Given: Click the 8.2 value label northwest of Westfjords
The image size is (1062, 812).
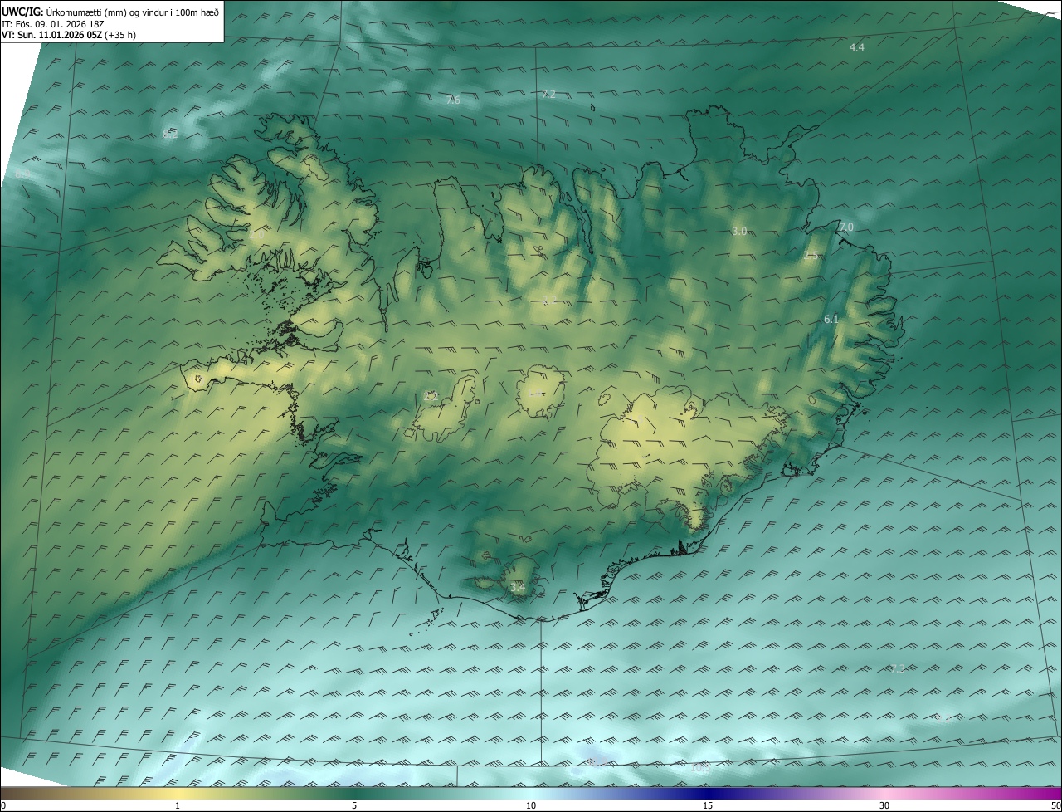Looking at the screenshot, I should (169, 135).
